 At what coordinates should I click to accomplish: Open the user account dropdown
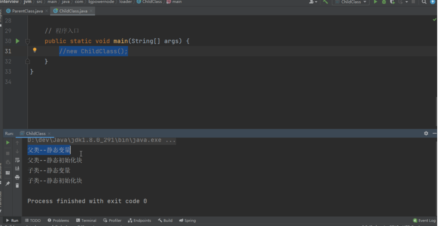click(313, 2)
